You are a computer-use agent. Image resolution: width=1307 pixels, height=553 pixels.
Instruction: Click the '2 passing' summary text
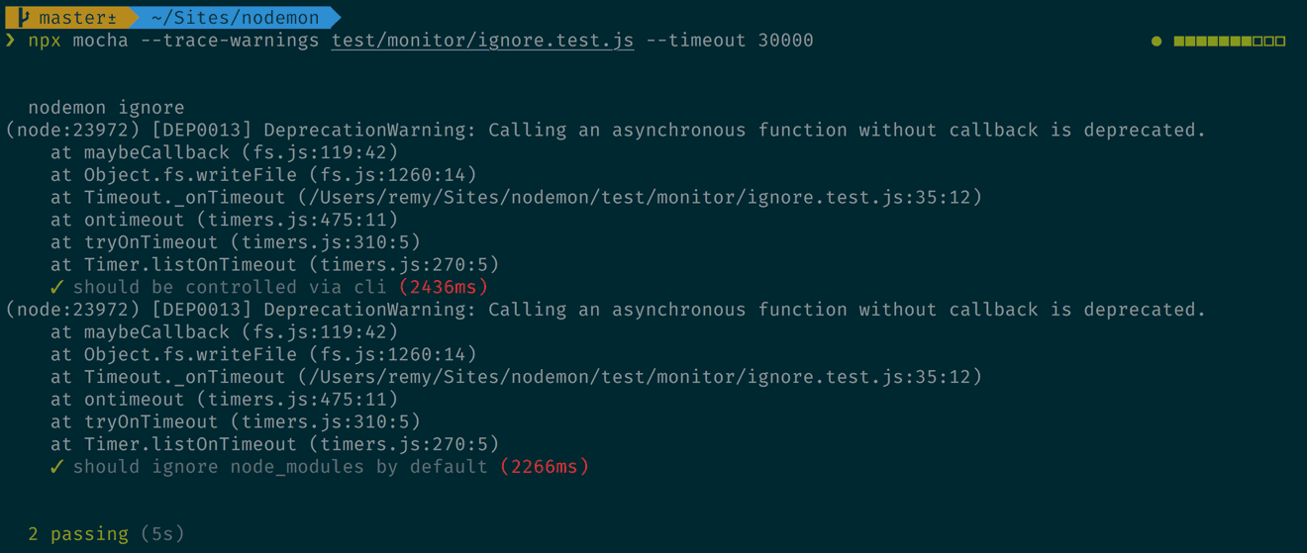(78, 534)
